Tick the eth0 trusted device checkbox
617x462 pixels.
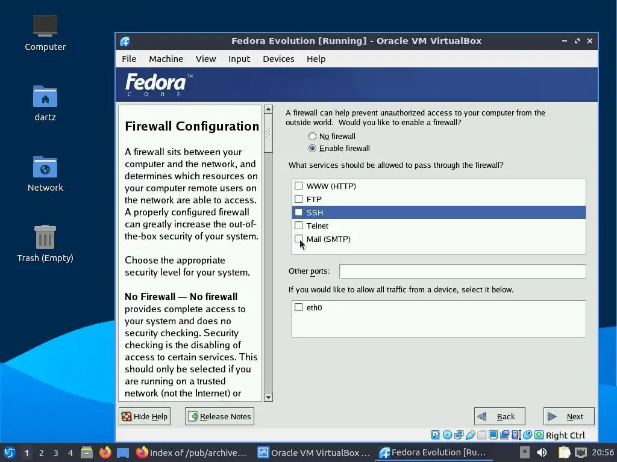click(299, 307)
